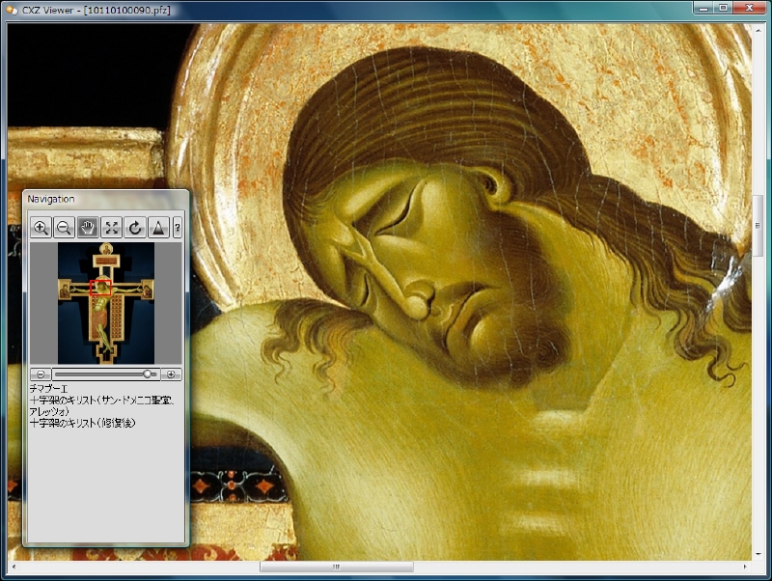Open help via the question mark button

(x=178, y=228)
